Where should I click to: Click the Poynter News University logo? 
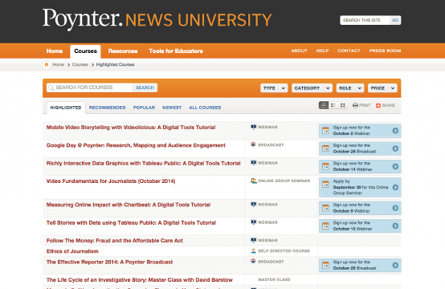coord(157,19)
